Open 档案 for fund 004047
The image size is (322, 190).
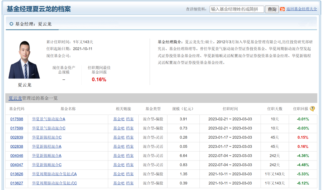(x=130, y=165)
